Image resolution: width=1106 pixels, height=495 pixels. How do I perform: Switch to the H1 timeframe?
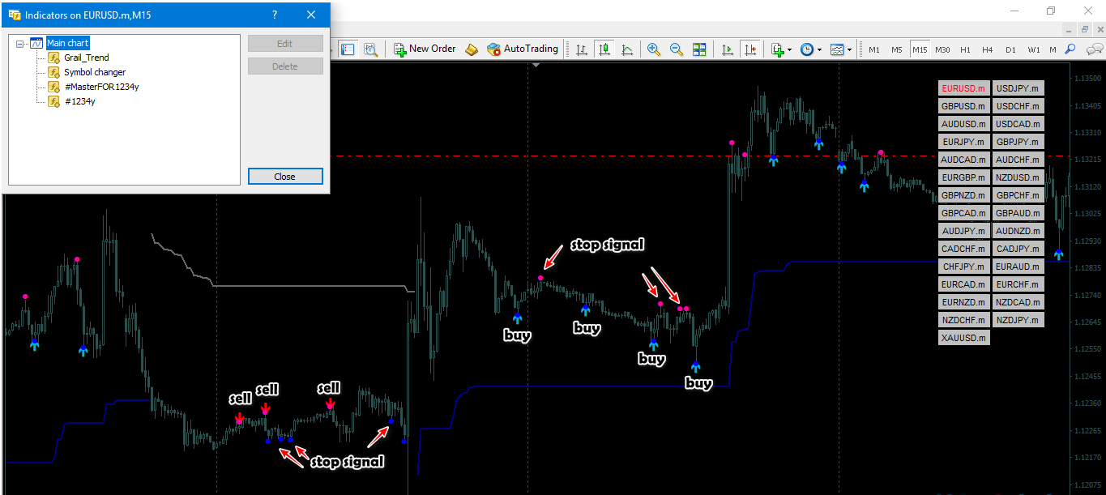pos(965,49)
